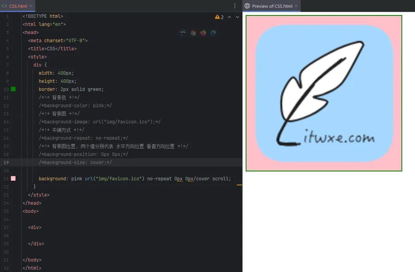415x272 pixels.
Task: Open the green color swatch in the gutter
Action: tap(13, 89)
